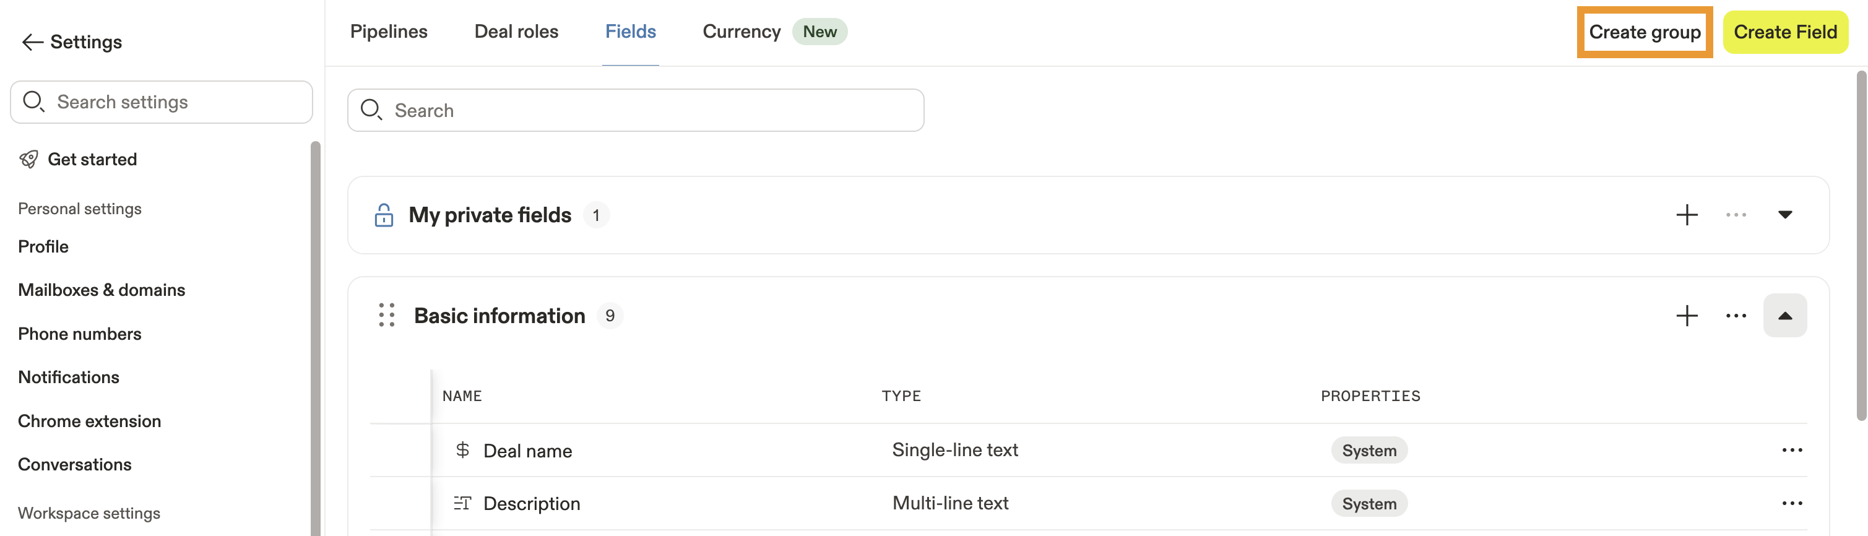Switch to the Pipelines tab
The width and height of the screenshot is (1868, 536).
pyautogui.click(x=389, y=32)
